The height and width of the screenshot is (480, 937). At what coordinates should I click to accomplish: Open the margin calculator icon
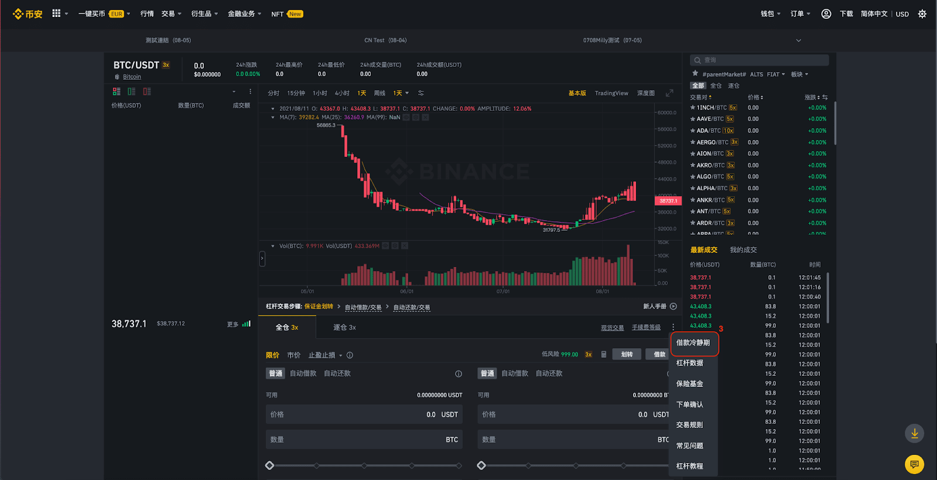[604, 354]
